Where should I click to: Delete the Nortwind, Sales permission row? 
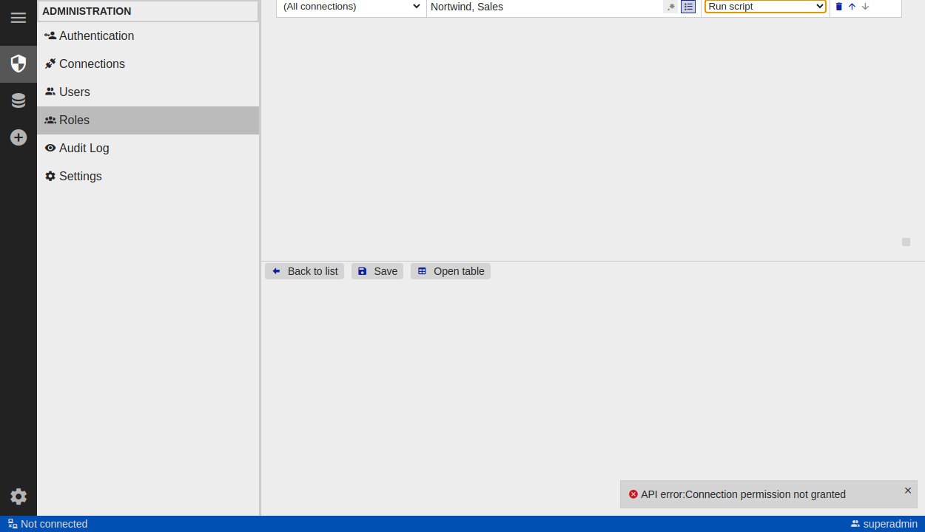point(839,7)
